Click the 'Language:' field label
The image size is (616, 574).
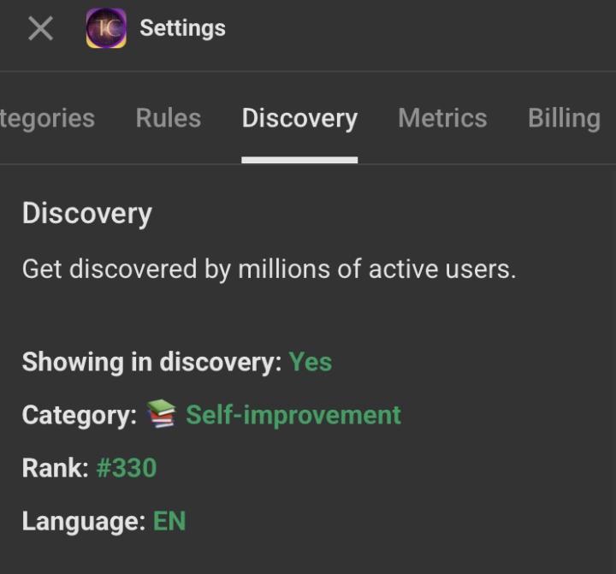coord(83,521)
